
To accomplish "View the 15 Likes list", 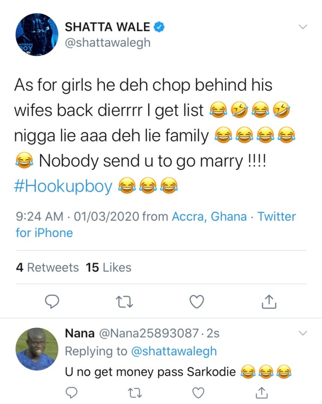I will [x=108, y=267].
